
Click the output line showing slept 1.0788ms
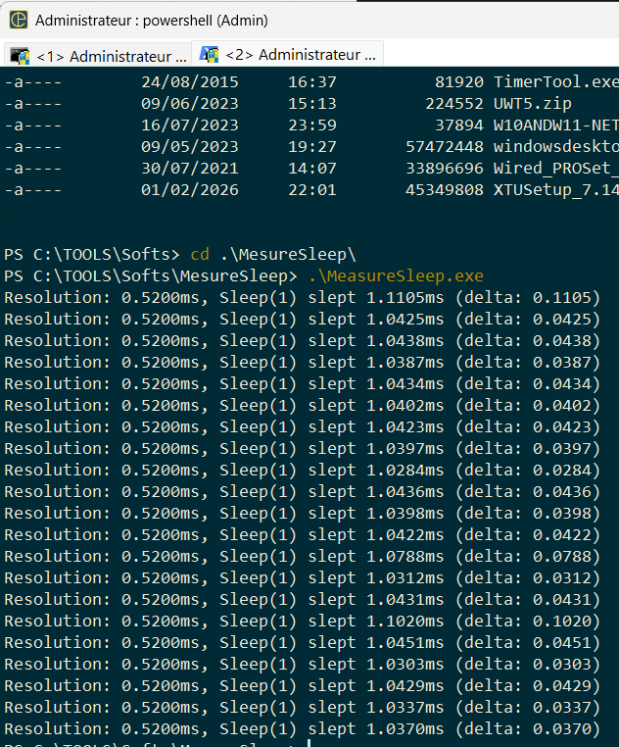302,556
